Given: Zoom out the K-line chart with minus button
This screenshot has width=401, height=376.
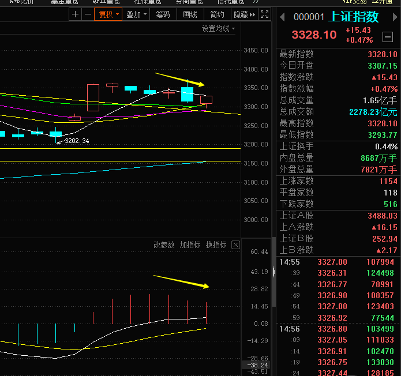Looking at the screenshot, I should [x=88, y=14].
